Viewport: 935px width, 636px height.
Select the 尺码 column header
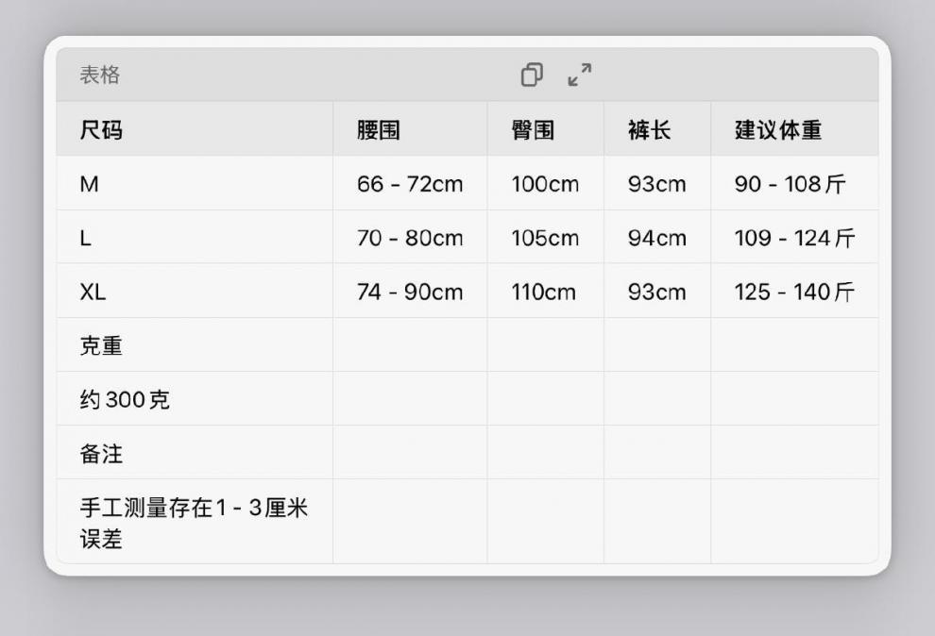(101, 130)
